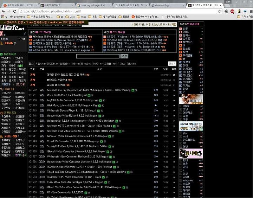Select the first (all) category tab
The height and width of the screenshot is (198, 253).
pos(31,64)
